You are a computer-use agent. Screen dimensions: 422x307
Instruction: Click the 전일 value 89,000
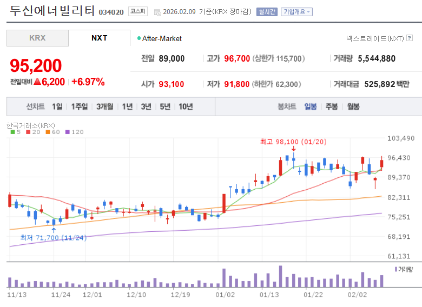coord(172,58)
